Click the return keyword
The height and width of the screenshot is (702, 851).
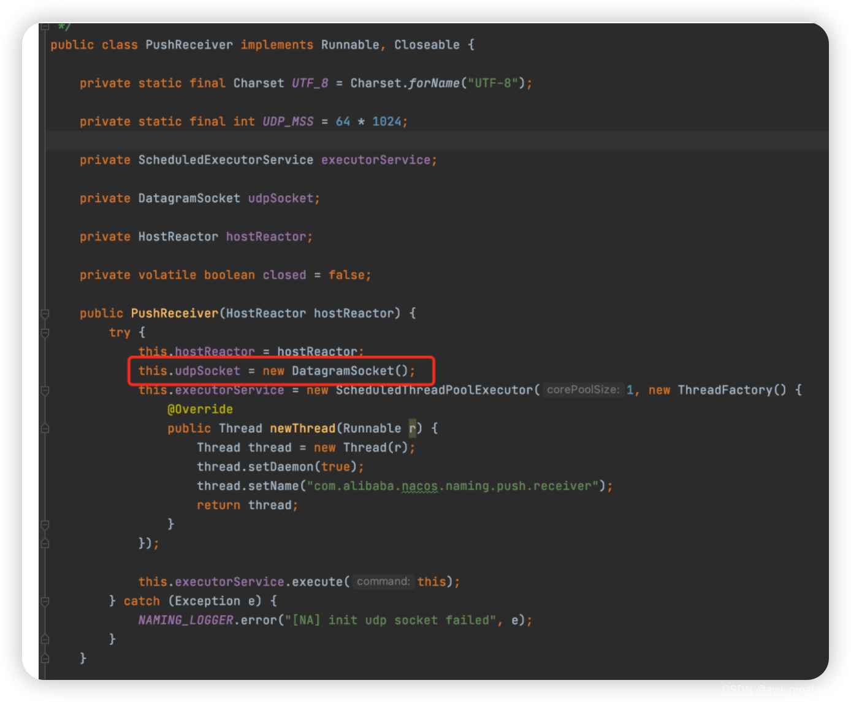(x=218, y=505)
